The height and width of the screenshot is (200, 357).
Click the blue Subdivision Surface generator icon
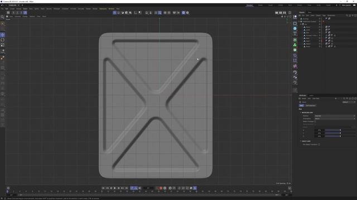pyautogui.click(x=295, y=28)
